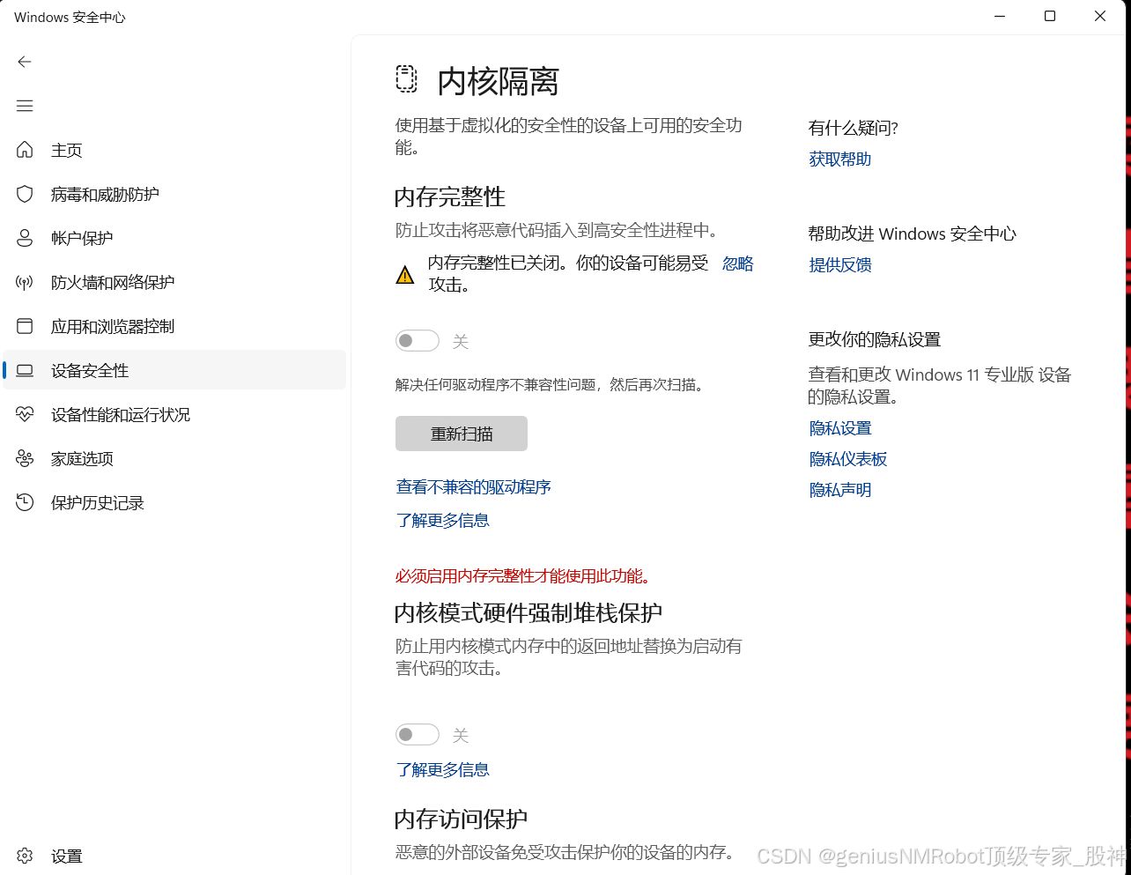Toggle the 内核模式硬件强制堆栈保护 switch
The width and height of the screenshot is (1131, 875).
(418, 734)
